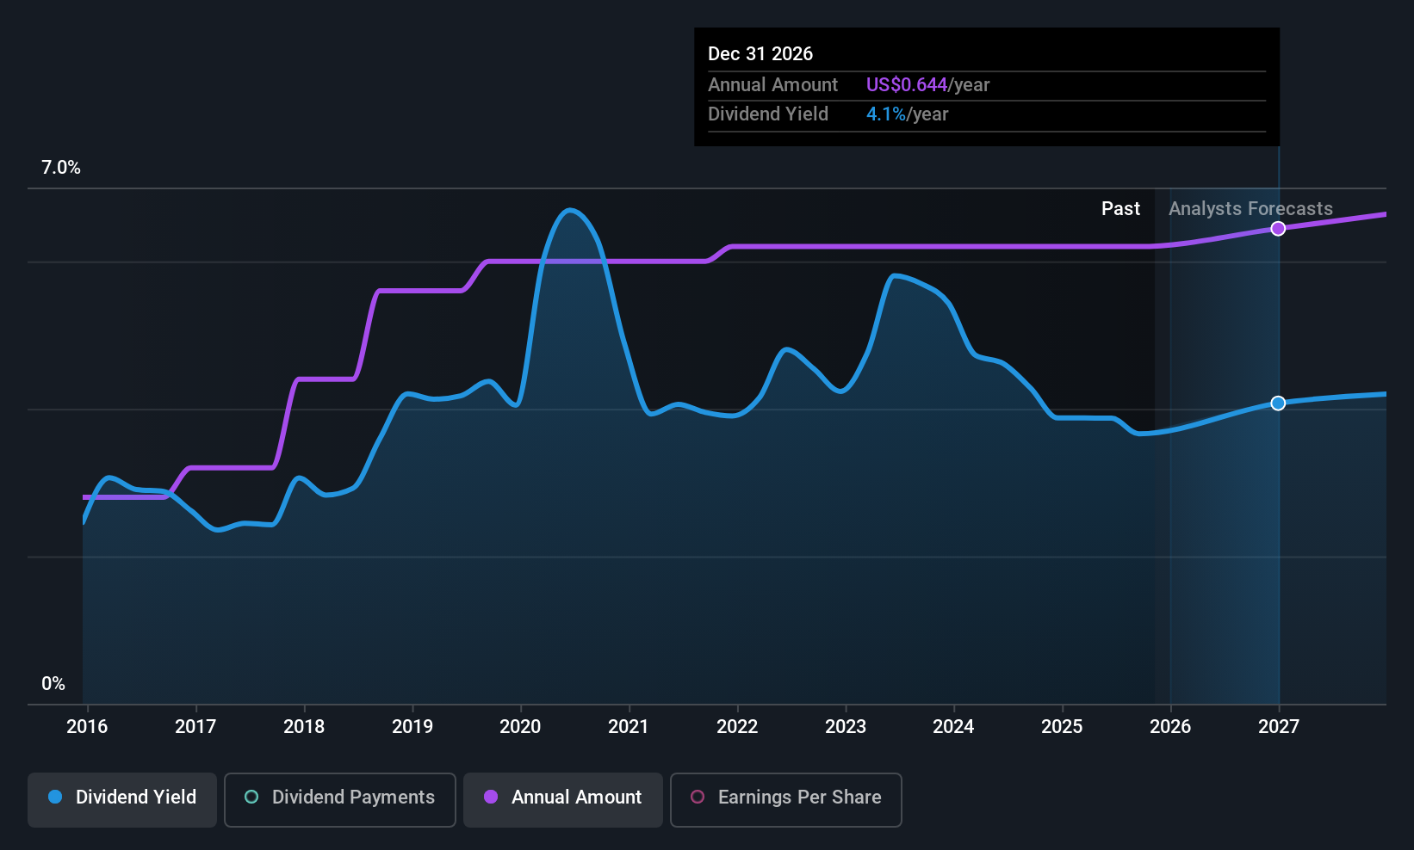Click the 2020 label on the x-axis

(x=520, y=727)
